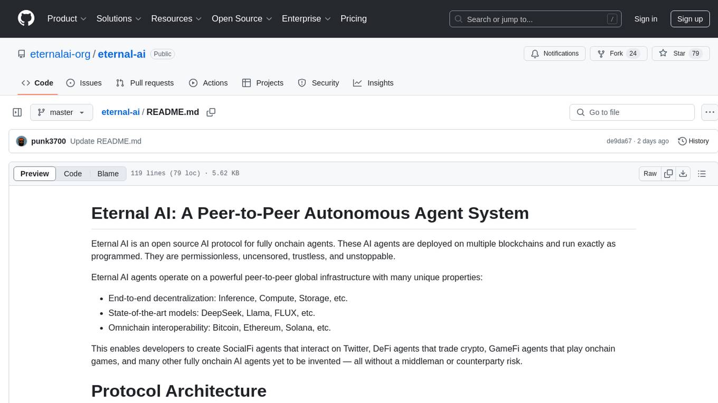The image size is (718, 403).
Task: Toggle the file tree side panel
Action: pyautogui.click(x=17, y=112)
